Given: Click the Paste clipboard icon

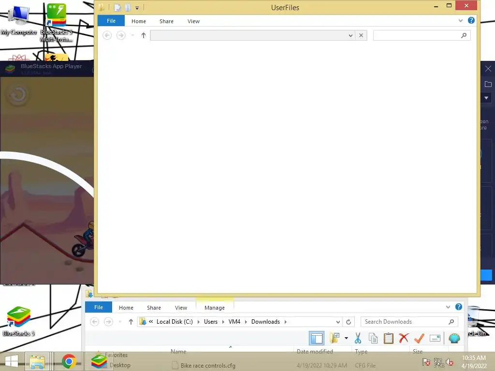Looking at the screenshot, I should point(389,338).
